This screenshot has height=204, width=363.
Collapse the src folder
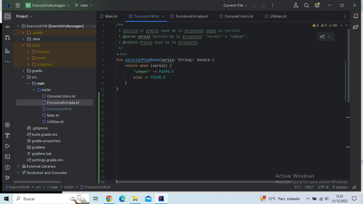click(x=23, y=77)
